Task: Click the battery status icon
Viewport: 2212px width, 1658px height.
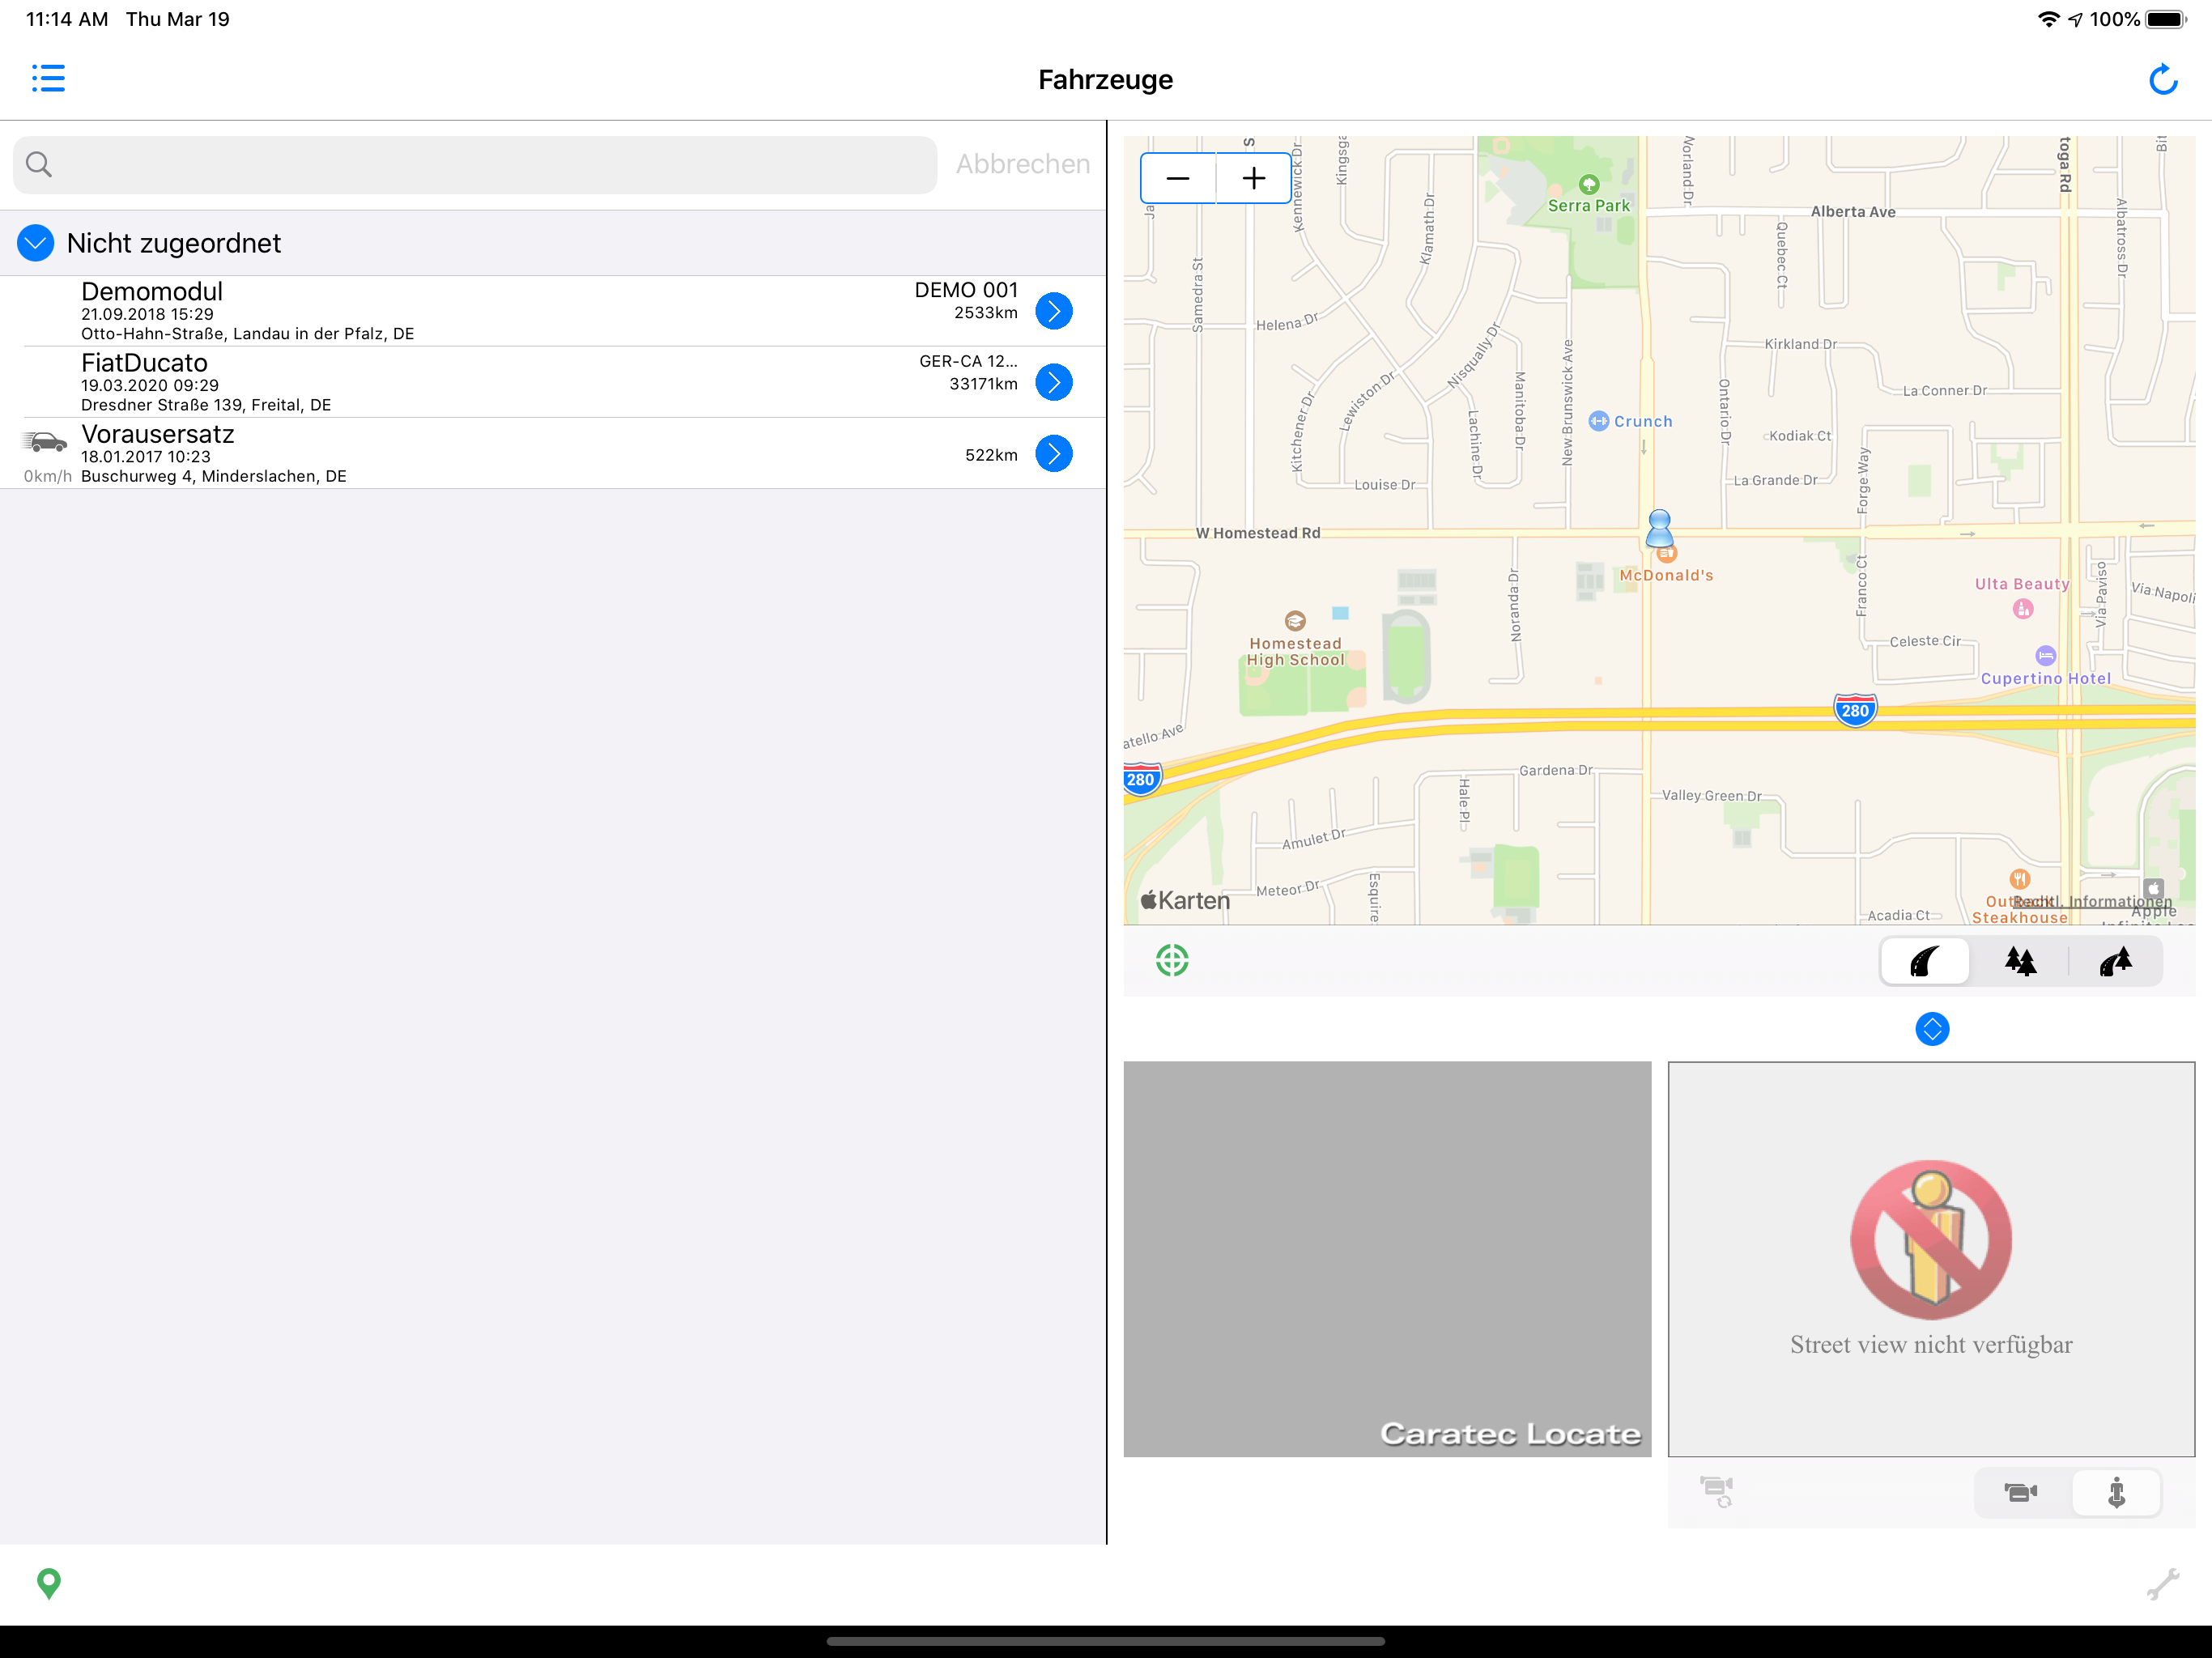Action: [x=2166, y=19]
